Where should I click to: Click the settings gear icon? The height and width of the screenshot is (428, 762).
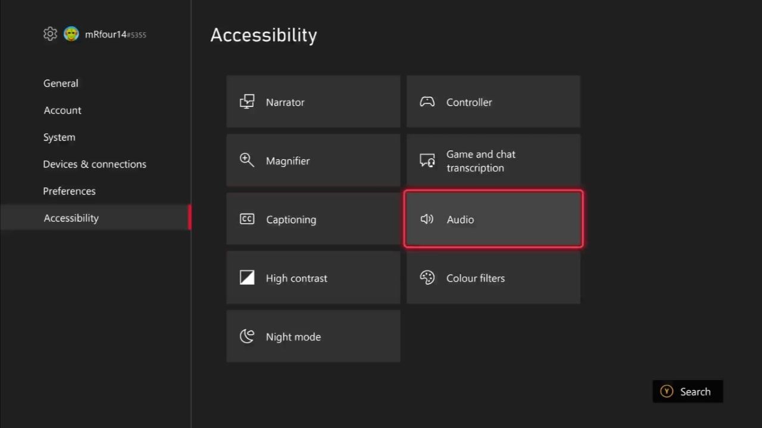51,34
